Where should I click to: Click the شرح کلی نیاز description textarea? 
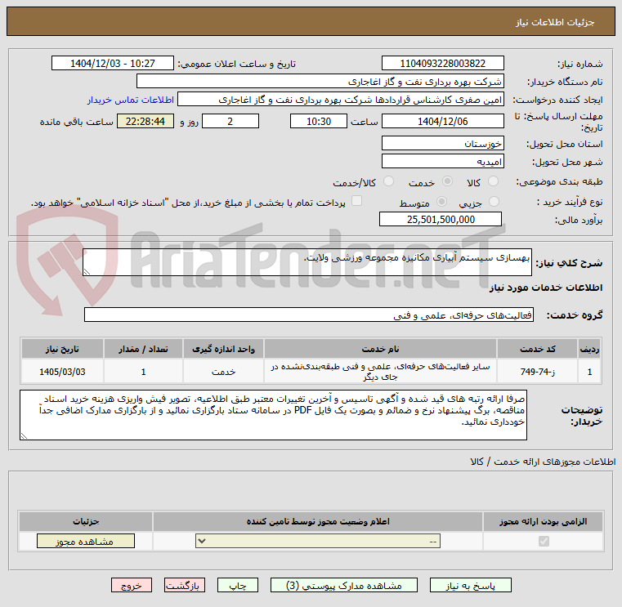307,262
